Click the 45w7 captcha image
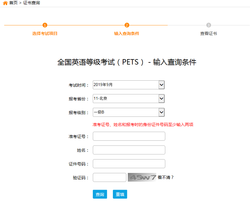 pyautogui.click(x=142, y=177)
